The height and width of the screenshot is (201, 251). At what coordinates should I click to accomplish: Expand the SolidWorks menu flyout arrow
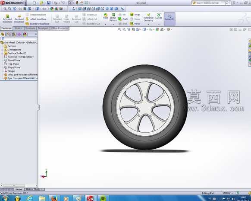(x=26, y=3)
